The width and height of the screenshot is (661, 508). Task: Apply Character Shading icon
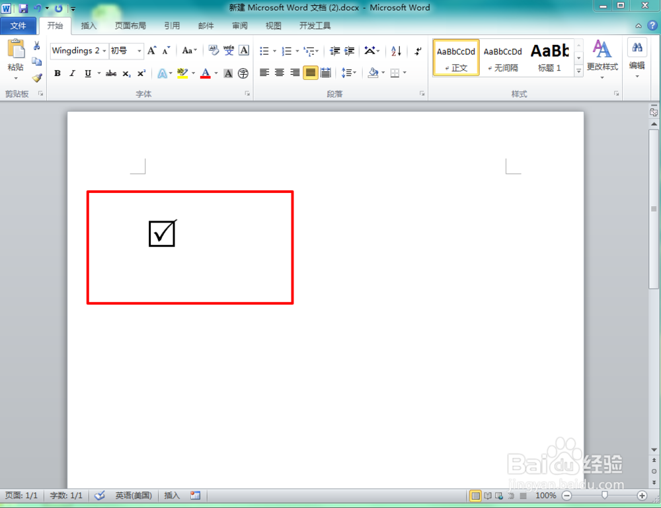coord(228,73)
